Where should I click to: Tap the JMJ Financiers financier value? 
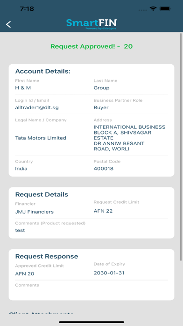(35, 212)
